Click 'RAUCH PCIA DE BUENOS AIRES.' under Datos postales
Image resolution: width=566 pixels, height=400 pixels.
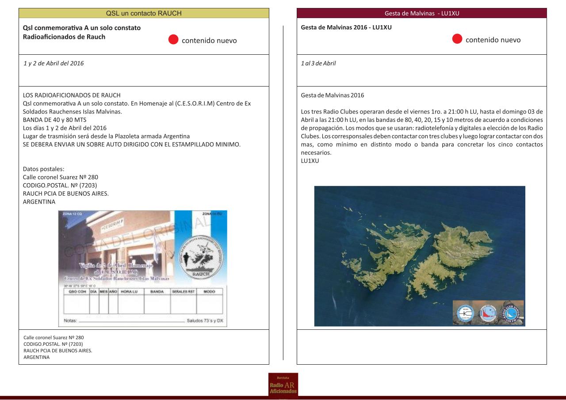click(x=66, y=193)
